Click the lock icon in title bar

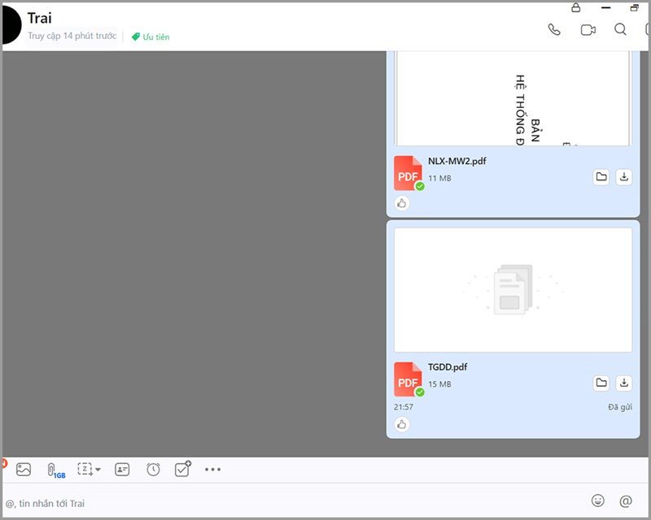[x=576, y=7]
